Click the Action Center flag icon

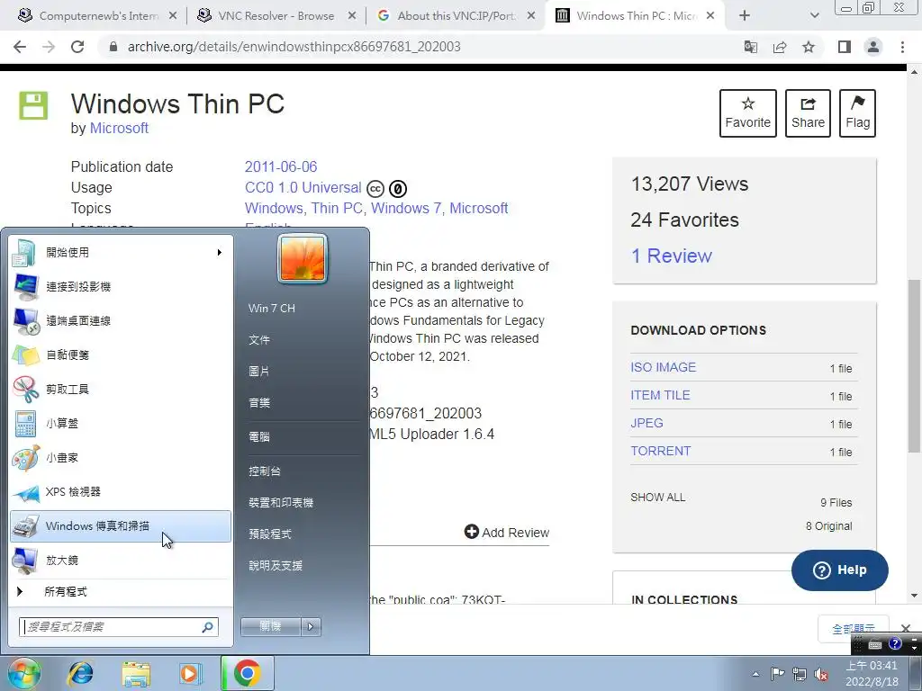[x=777, y=674]
